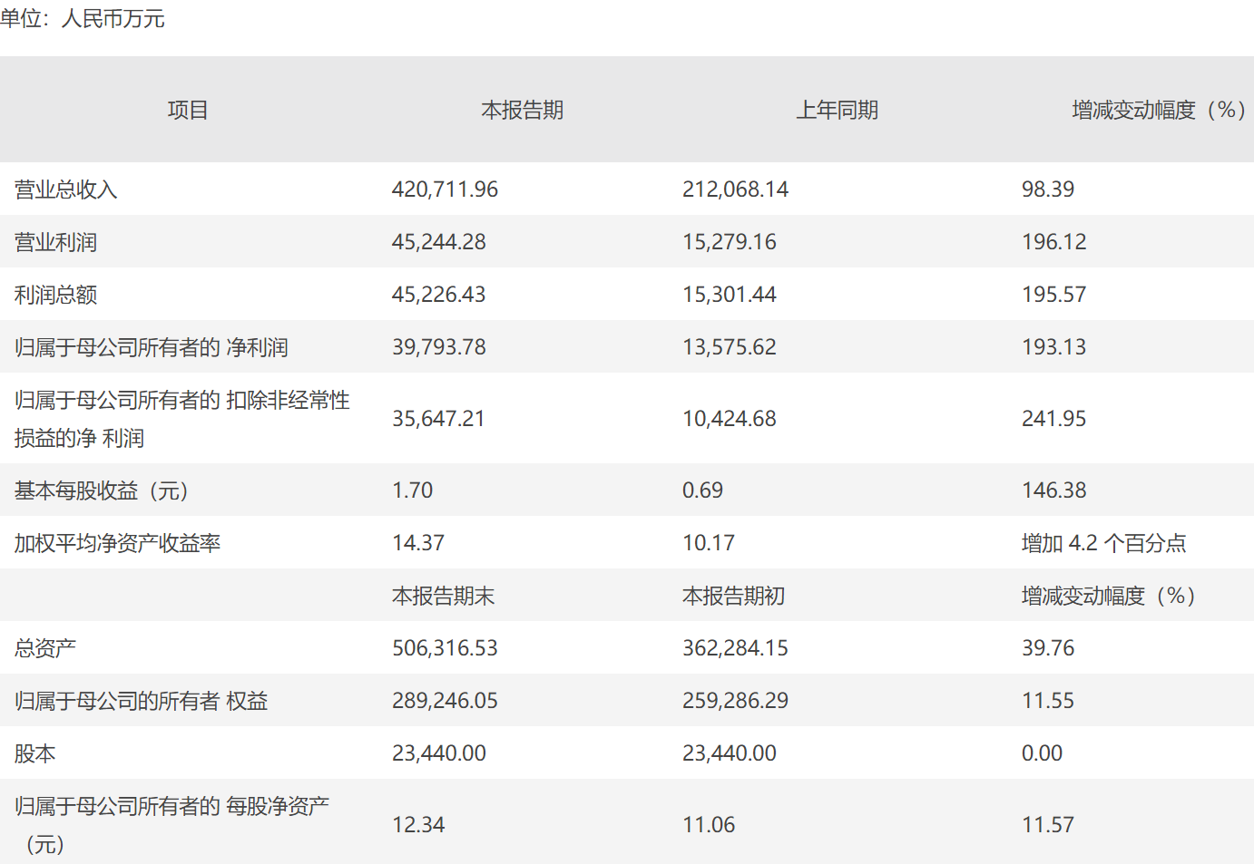Select the value 45,244.28

[x=438, y=242]
